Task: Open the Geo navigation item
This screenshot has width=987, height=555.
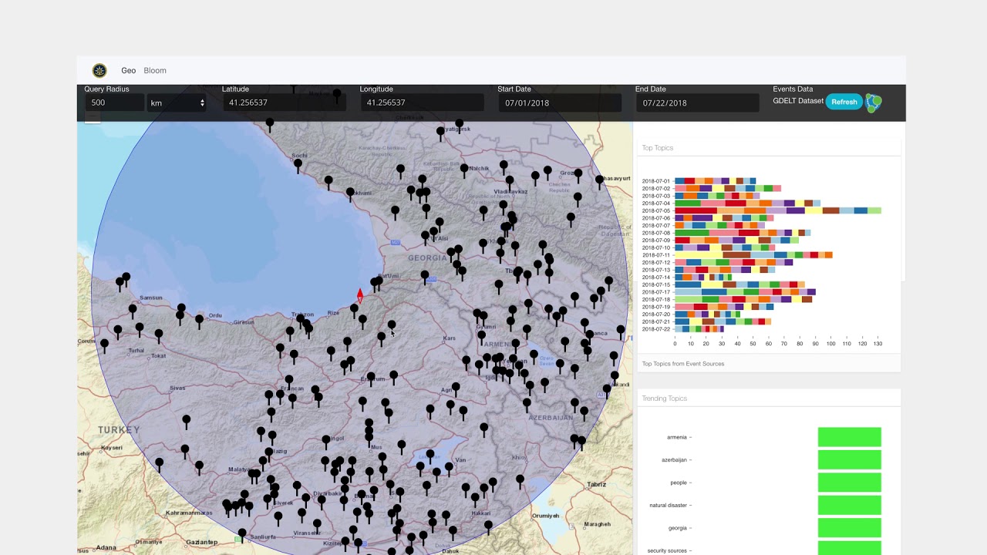Action: click(x=128, y=71)
